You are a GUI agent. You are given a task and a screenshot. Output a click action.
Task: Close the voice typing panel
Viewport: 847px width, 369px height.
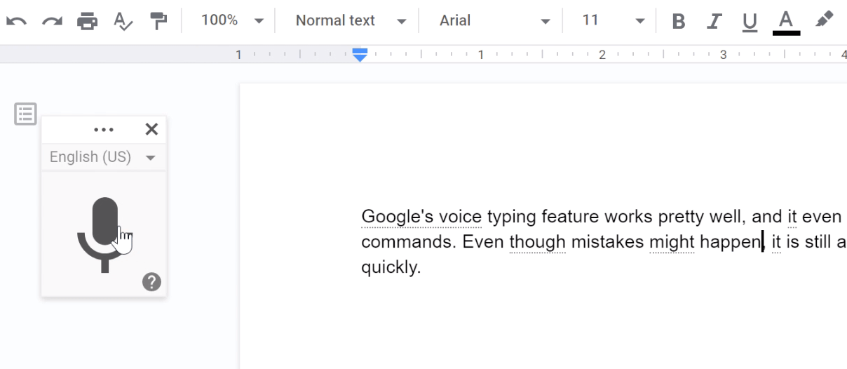point(151,129)
